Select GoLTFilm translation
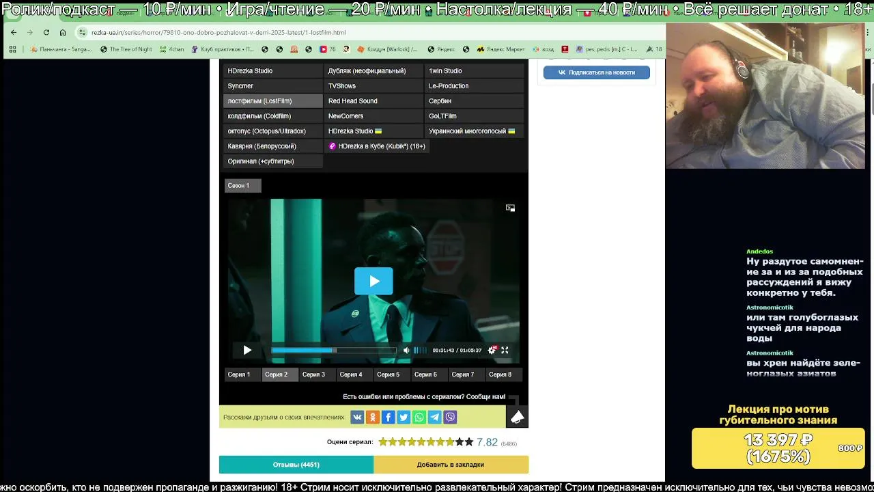This screenshot has width=874, height=492. pyautogui.click(x=474, y=116)
